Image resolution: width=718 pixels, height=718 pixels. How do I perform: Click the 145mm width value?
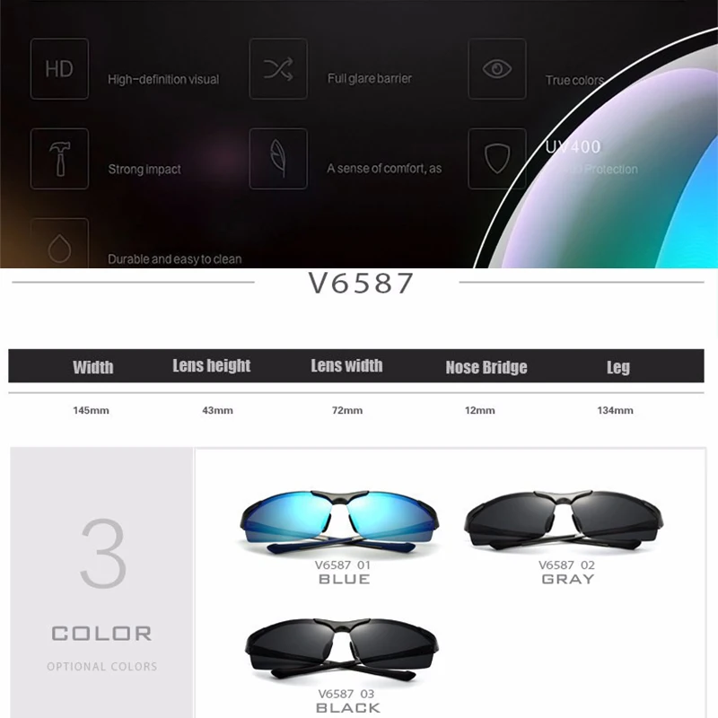92,410
